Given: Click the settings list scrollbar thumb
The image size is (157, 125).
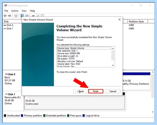Looking at the screenshot, I should [113, 55].
